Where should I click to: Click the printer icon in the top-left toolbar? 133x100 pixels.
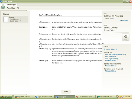(x=3, y=7)
